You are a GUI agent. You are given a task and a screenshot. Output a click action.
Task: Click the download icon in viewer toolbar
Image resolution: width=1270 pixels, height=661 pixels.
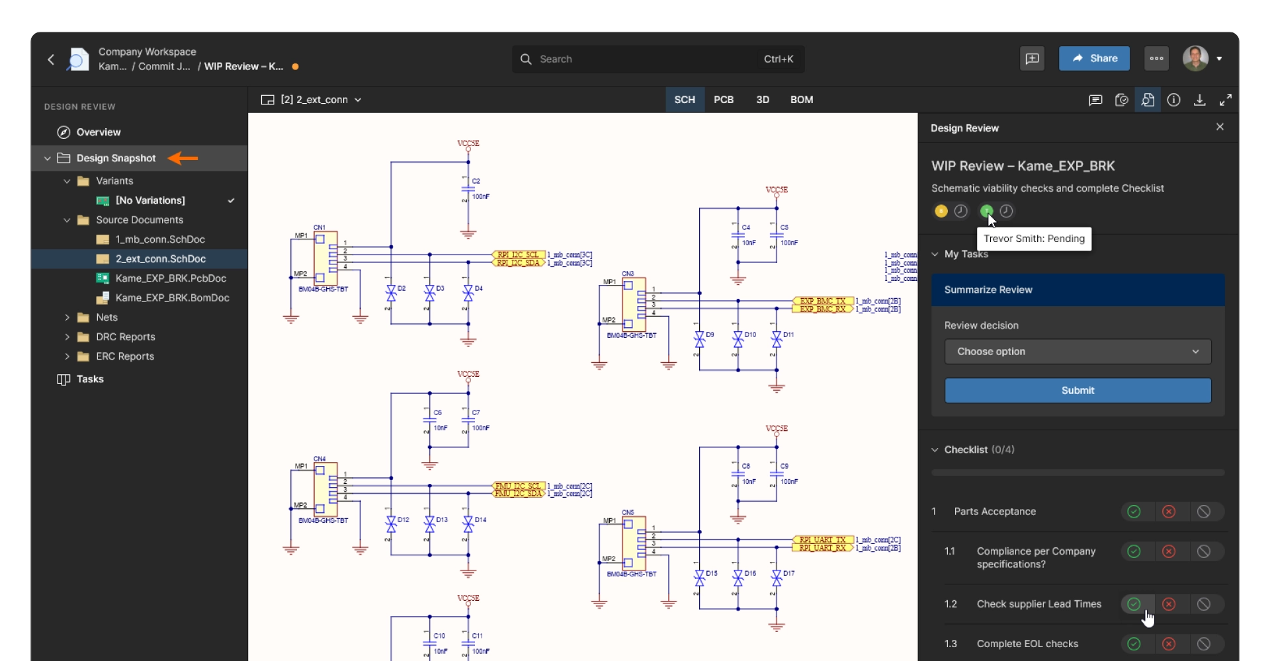tap(1199, 100)
